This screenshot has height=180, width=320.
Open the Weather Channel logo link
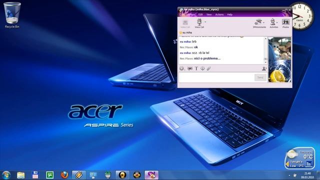[309, 163]
